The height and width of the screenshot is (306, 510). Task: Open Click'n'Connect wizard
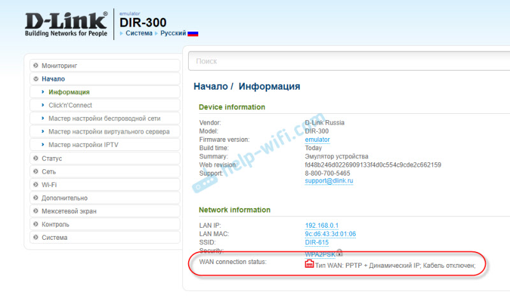pyautogui.click(x=105, y=105)
